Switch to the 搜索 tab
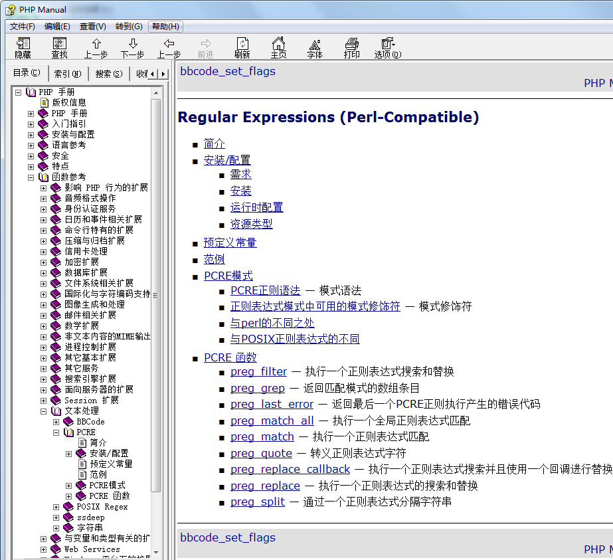 coord(109,74)
